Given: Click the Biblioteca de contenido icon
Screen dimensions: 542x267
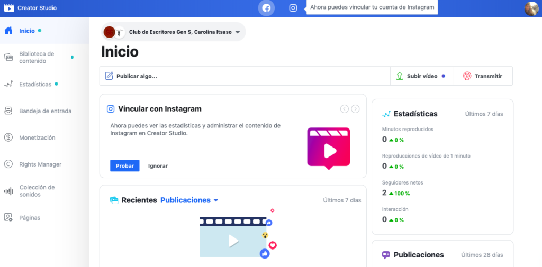Looking at the screenshot, I should (x=8, y=57).
